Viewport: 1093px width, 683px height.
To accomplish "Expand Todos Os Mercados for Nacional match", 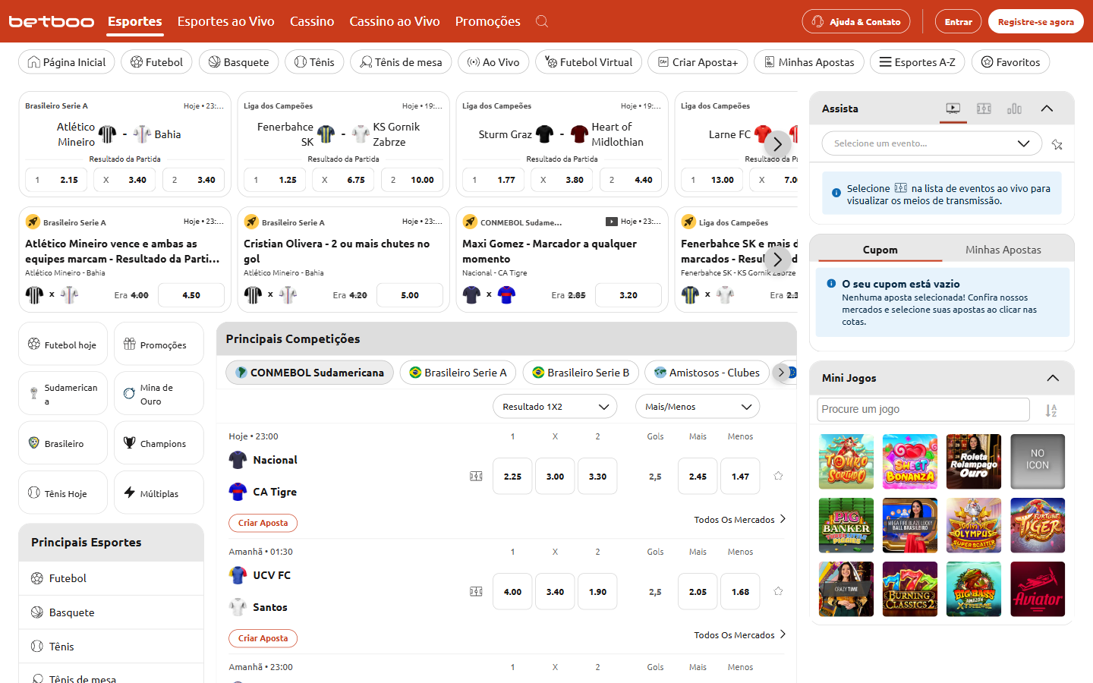I will coord(740,520).
